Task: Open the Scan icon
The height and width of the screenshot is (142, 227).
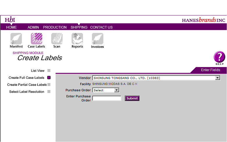Action: tap(57, 39)
